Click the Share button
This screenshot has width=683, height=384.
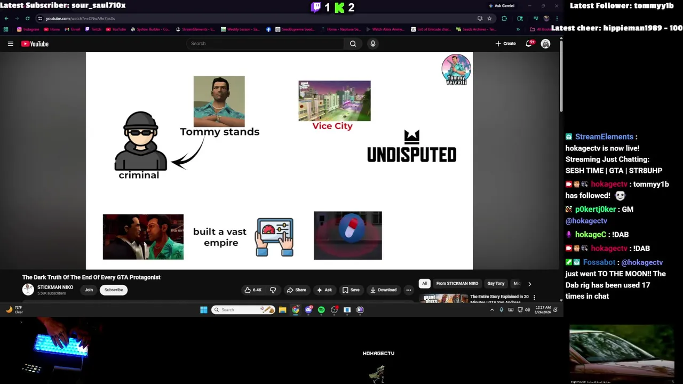(296, 290)
